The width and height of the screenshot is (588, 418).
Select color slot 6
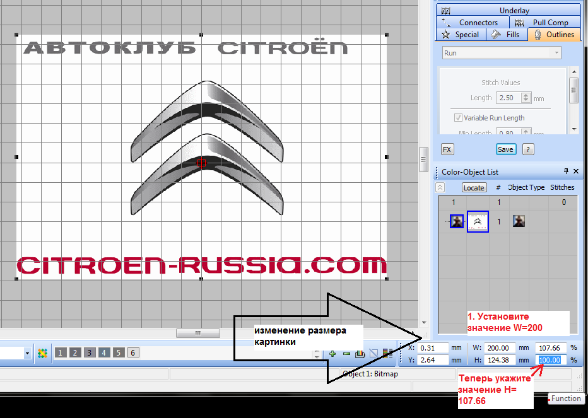(132, 353)
